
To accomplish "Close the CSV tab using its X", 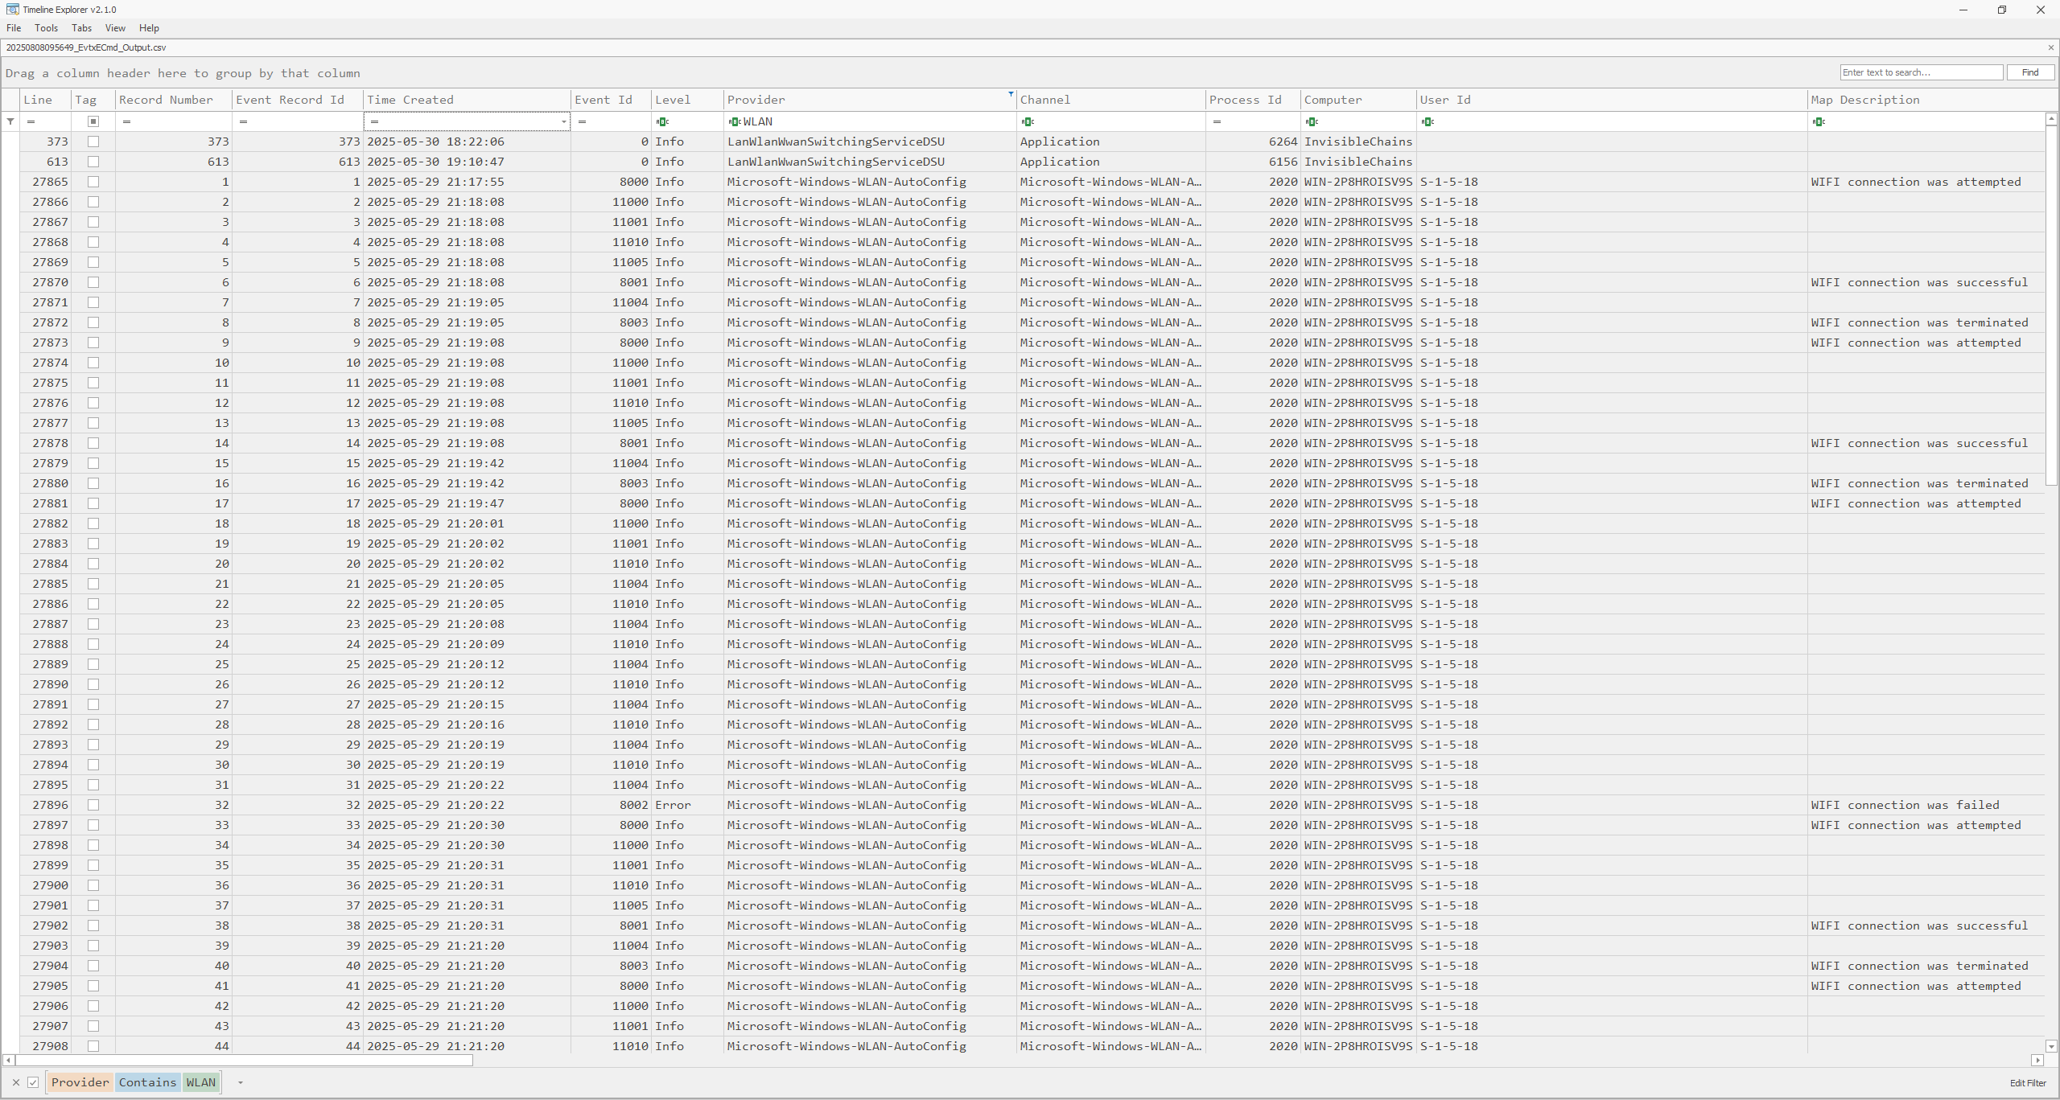I will (2050, 47).
